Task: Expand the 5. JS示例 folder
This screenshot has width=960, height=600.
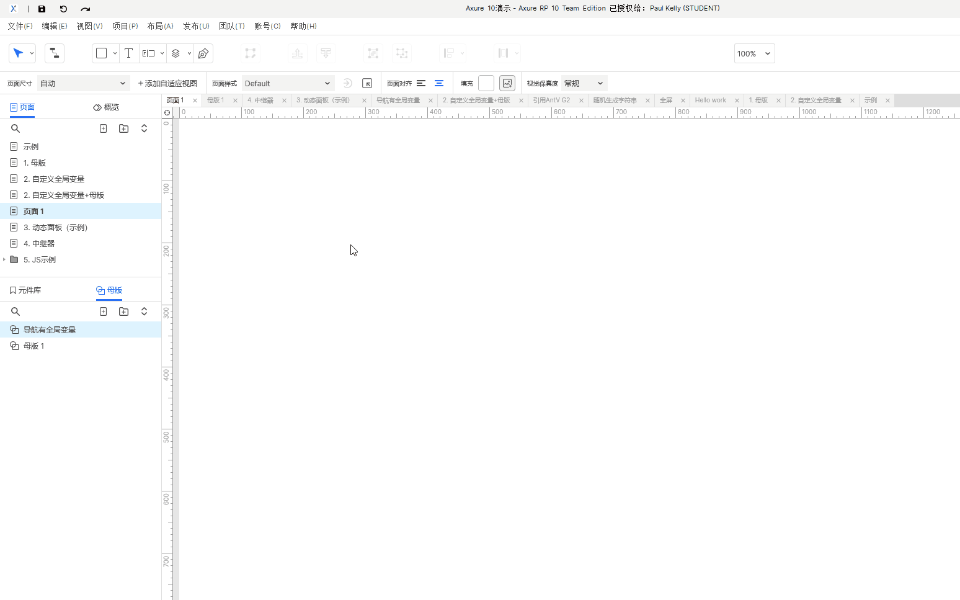Action: pos(4,260)
